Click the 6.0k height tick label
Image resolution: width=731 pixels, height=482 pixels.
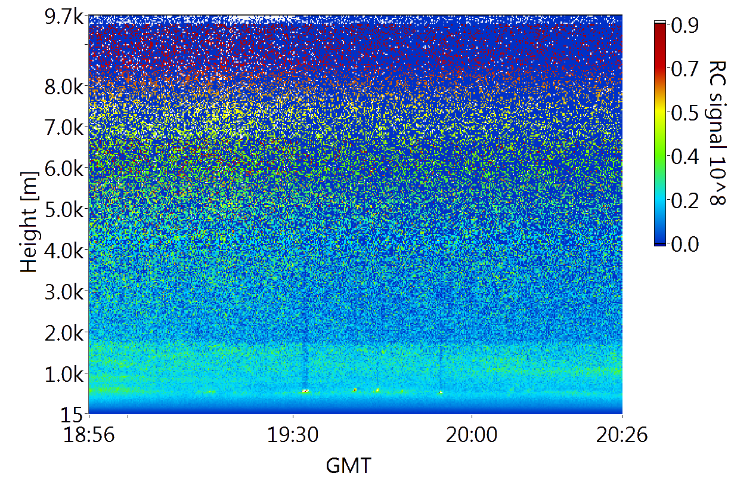pos(64,168)
